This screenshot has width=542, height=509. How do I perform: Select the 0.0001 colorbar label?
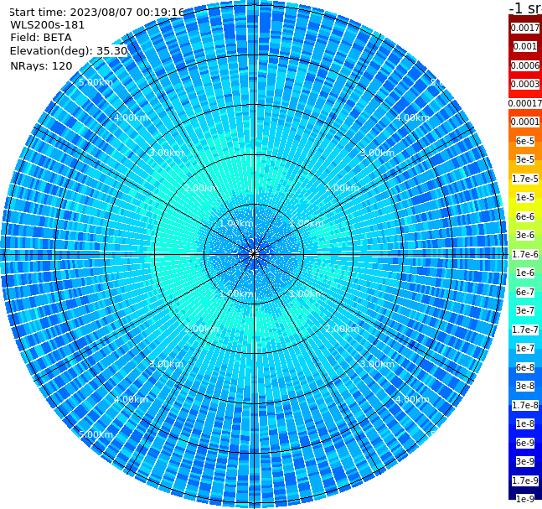coord(525,122)
